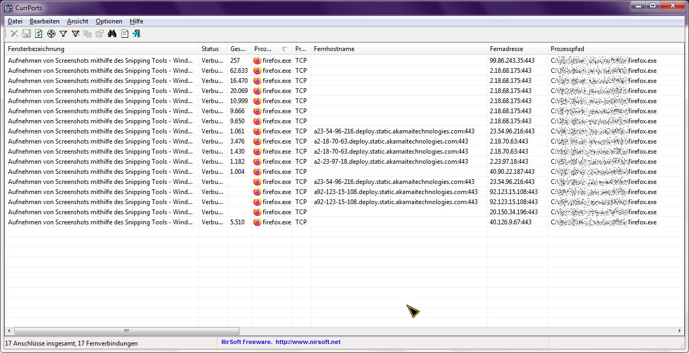Image resolution: width=689 pixels, height=353 pixels.
Task: Click the horizontal scrollbar thumb
Action: click(126, 331)
